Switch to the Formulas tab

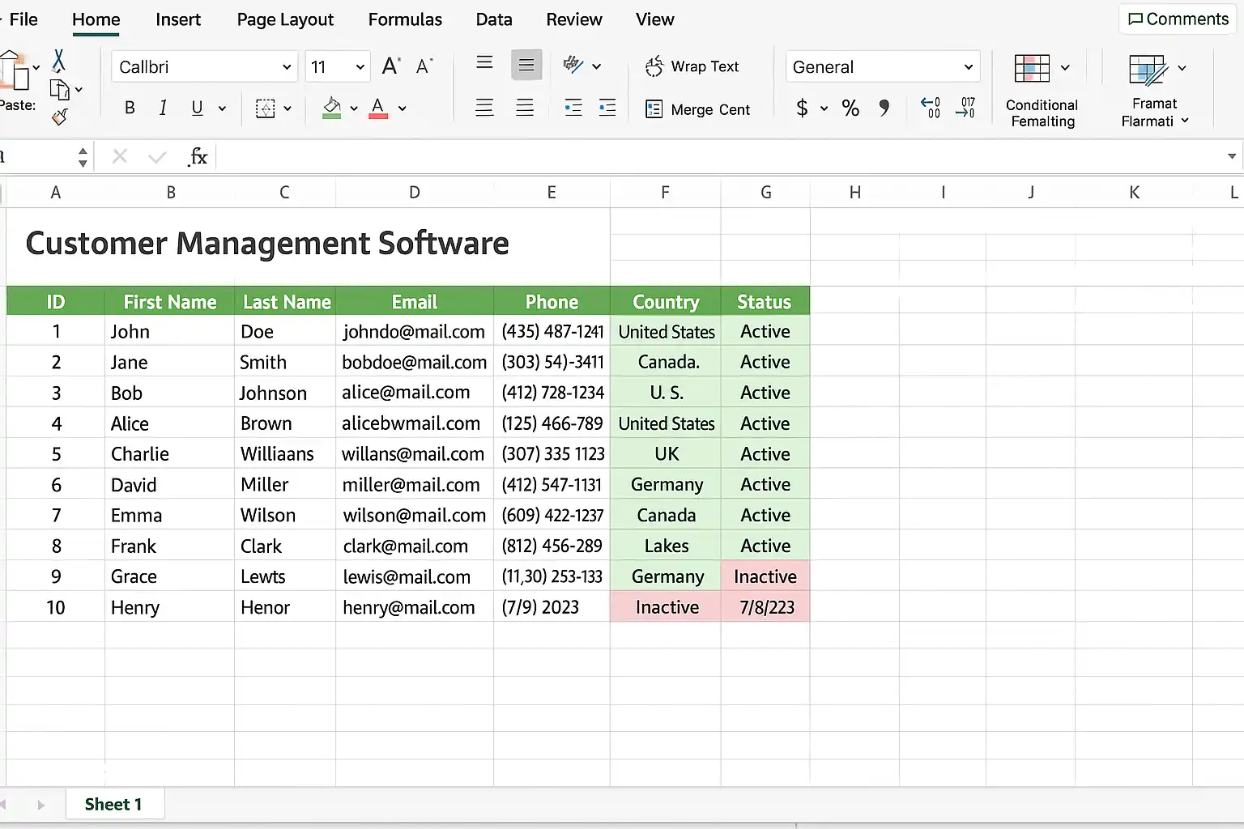click(405, 19)
